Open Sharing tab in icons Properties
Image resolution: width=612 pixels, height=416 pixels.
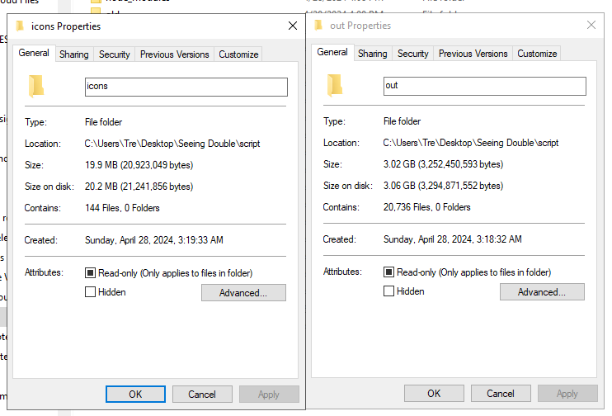pyautogui.click(x=74, y=54)
